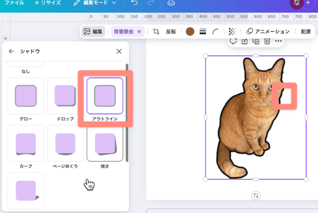Click the cloud save status icon
The width and height of the screenshot is (318, 213).
point(171,3)
